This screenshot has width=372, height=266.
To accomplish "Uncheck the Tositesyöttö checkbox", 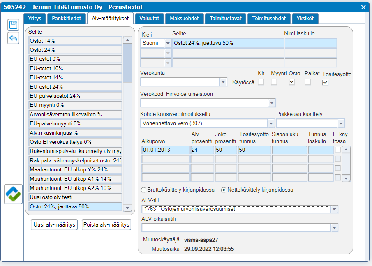I will click(325, 82).
